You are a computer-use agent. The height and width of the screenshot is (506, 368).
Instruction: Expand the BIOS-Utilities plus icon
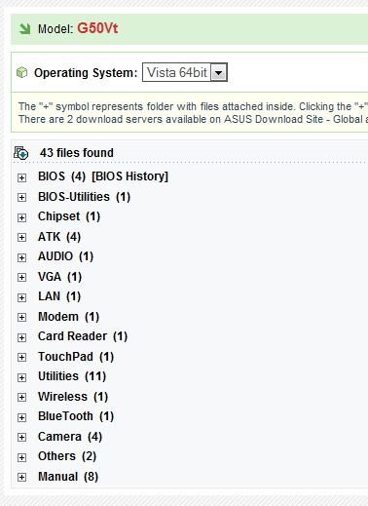(21, 197)
